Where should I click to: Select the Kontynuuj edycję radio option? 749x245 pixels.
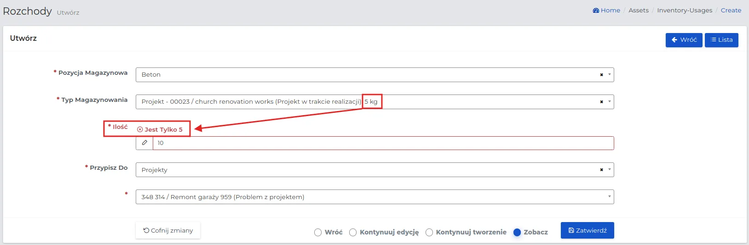353,232
